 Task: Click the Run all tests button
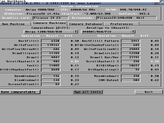88,92
